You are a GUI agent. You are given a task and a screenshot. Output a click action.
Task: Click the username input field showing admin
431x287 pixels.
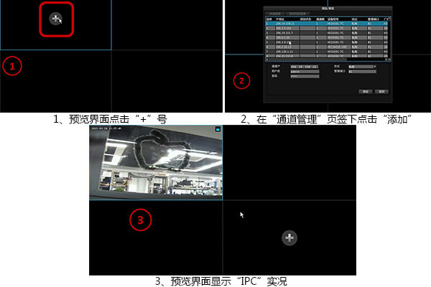pos(304,71)
